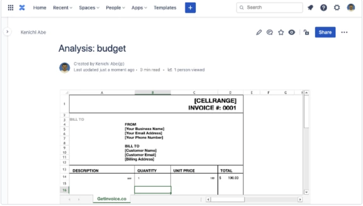Open the help question mark icon

(323, 7)
